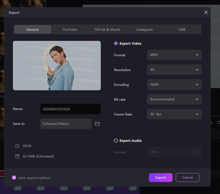This screenshot has height=194, width=220.
Task: Select the Export Video radio button
Action: pos(116,43)
